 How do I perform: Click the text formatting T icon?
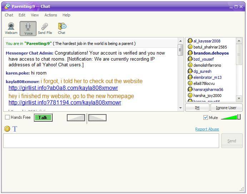[15, 129]
